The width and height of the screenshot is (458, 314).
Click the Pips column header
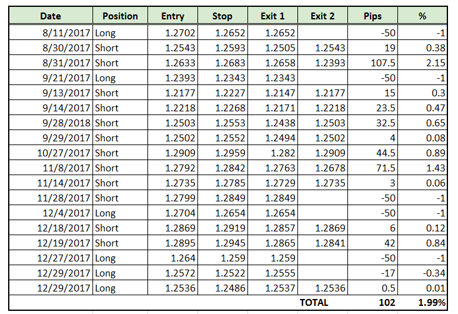pyautogui.click(x=372, y=16)
